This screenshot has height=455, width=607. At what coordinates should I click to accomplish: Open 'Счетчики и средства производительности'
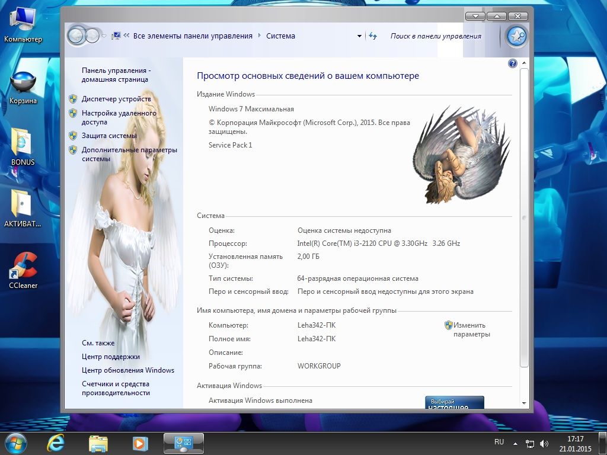(x=116, y=388)
